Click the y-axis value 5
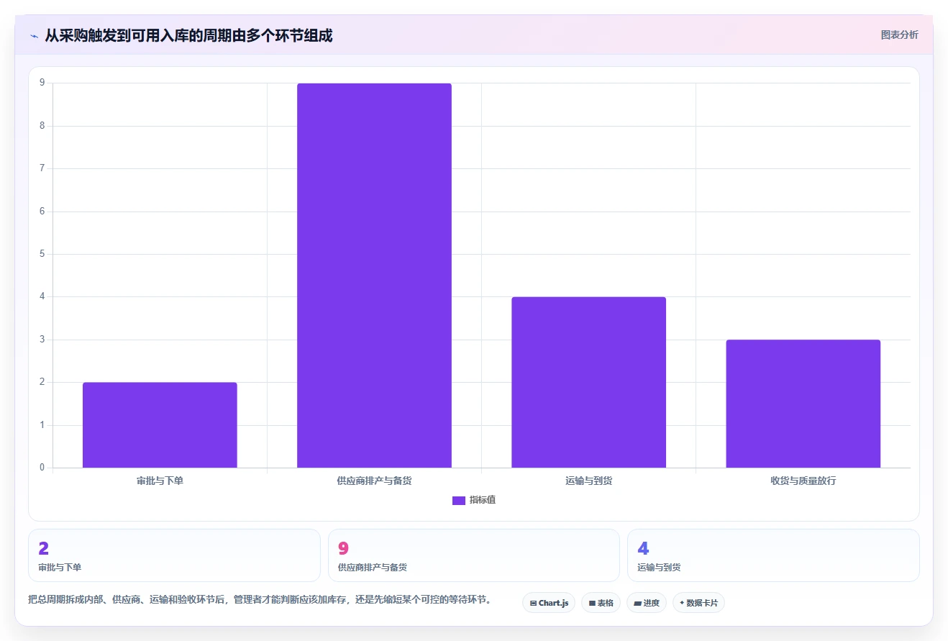 (x=42, y=254)
